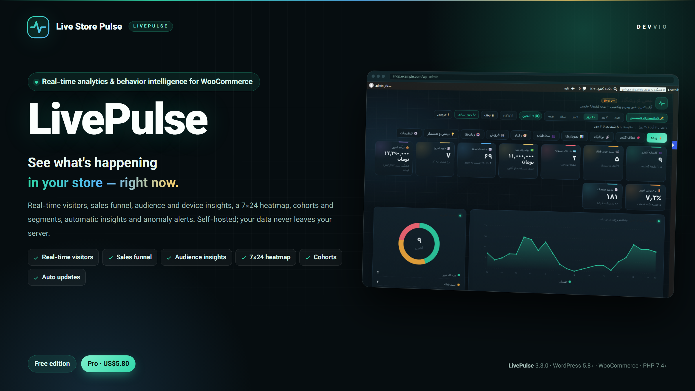Click the ۱۲,۲۹۰,۰۰۰ تومان revenue value

(x=397, y=156)
